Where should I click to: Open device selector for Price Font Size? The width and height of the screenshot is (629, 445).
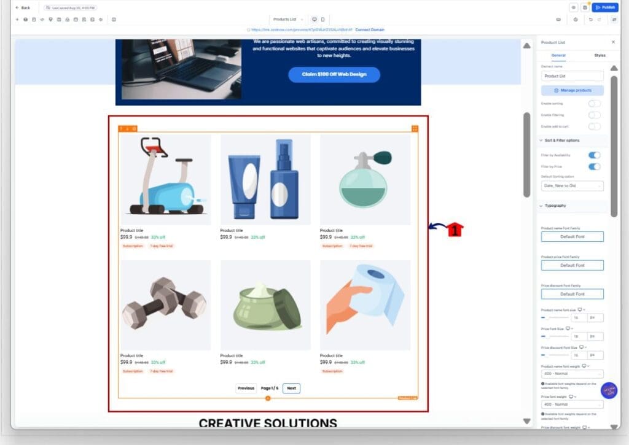tap(568, 329)
